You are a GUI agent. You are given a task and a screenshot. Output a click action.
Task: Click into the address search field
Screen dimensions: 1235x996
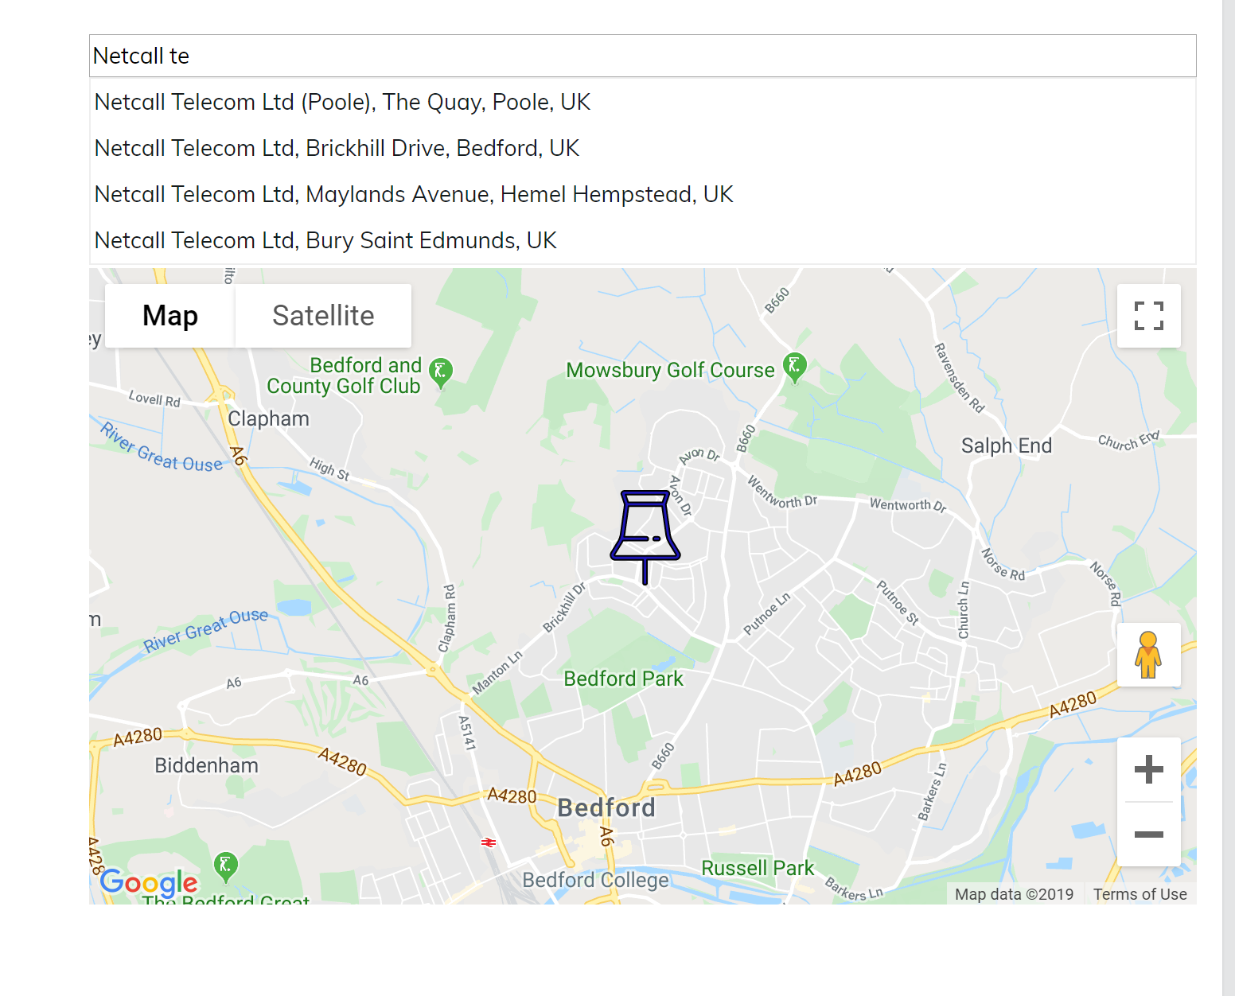642,56
